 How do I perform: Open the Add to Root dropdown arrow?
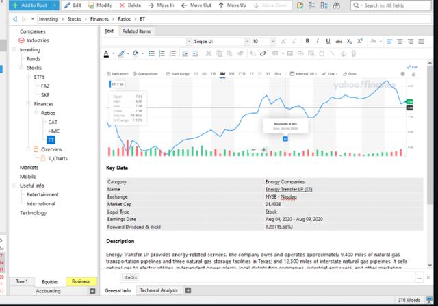(x=55, y=5)
